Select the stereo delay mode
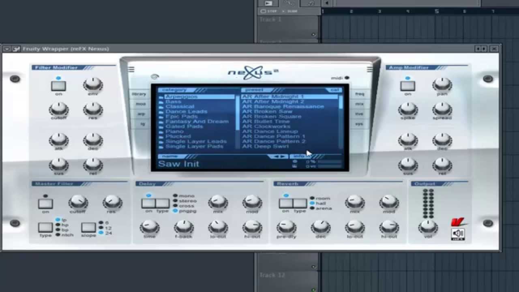The height and width of the screenshot is (292, 519). click(185, 201)
